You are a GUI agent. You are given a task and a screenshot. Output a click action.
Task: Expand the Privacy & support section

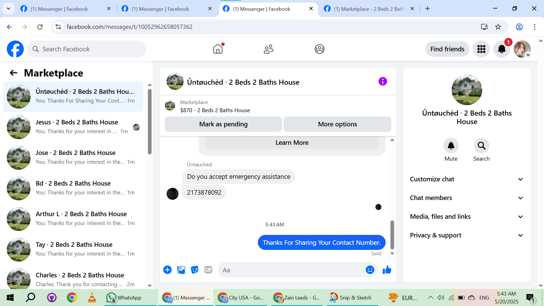coord(467,235)
